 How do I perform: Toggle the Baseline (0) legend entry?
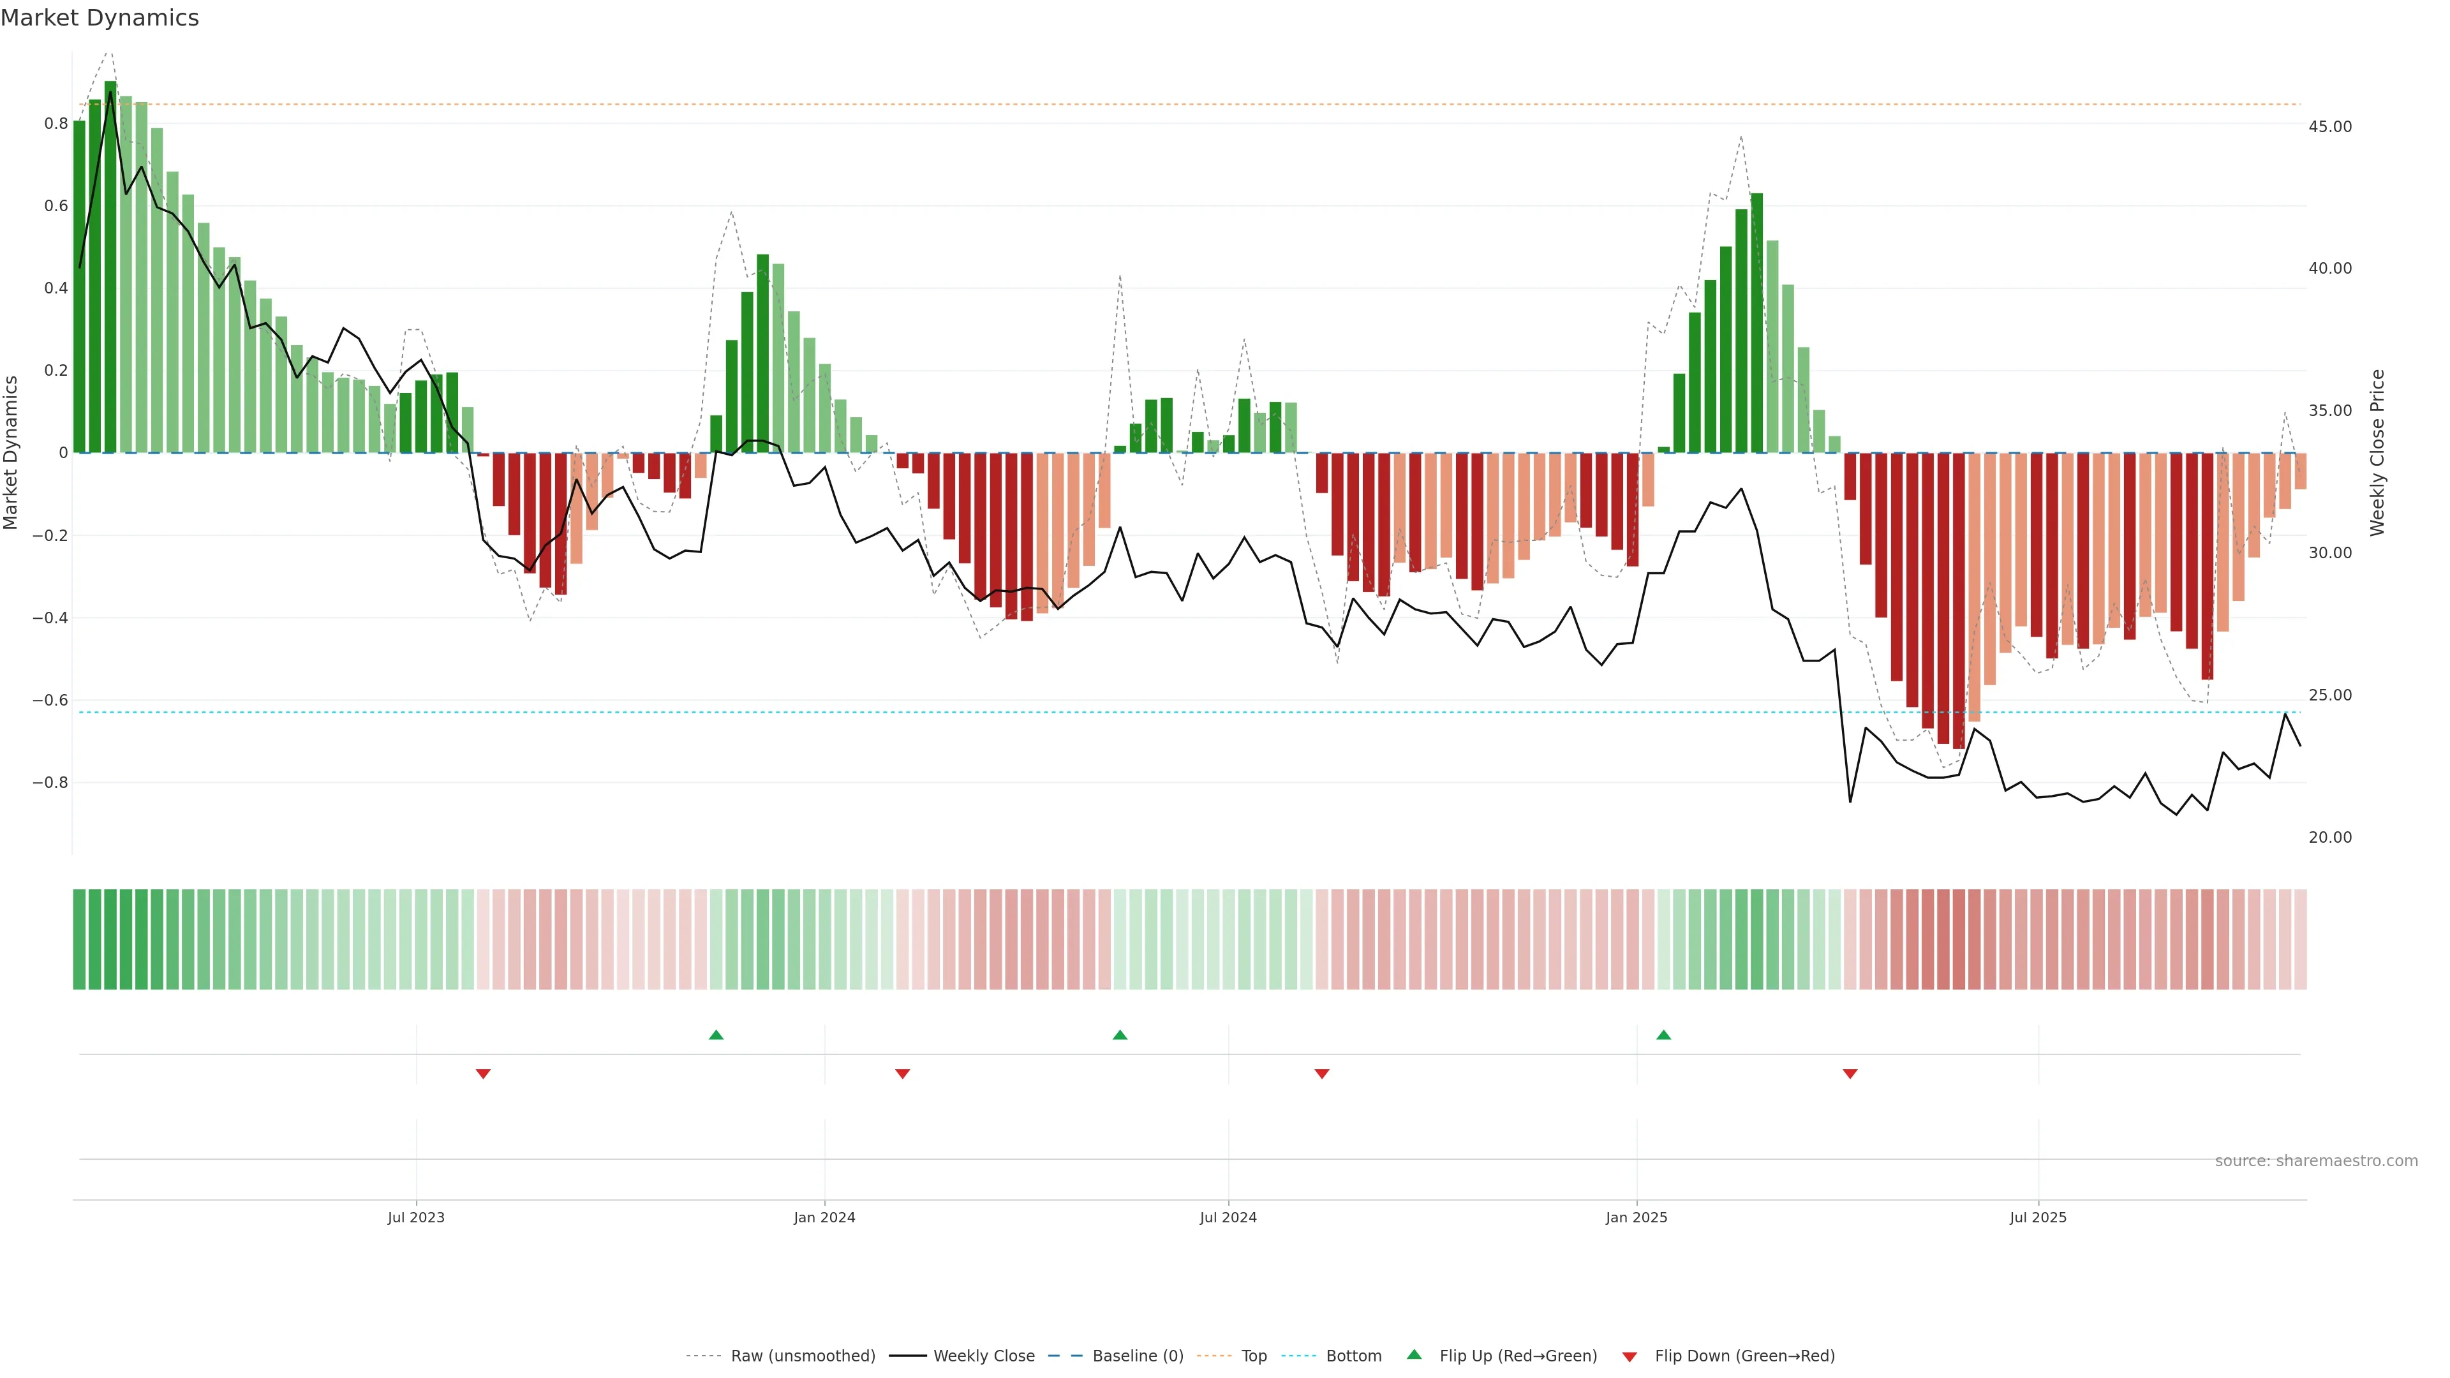pyautogui.click(x=1138, y=1356)
